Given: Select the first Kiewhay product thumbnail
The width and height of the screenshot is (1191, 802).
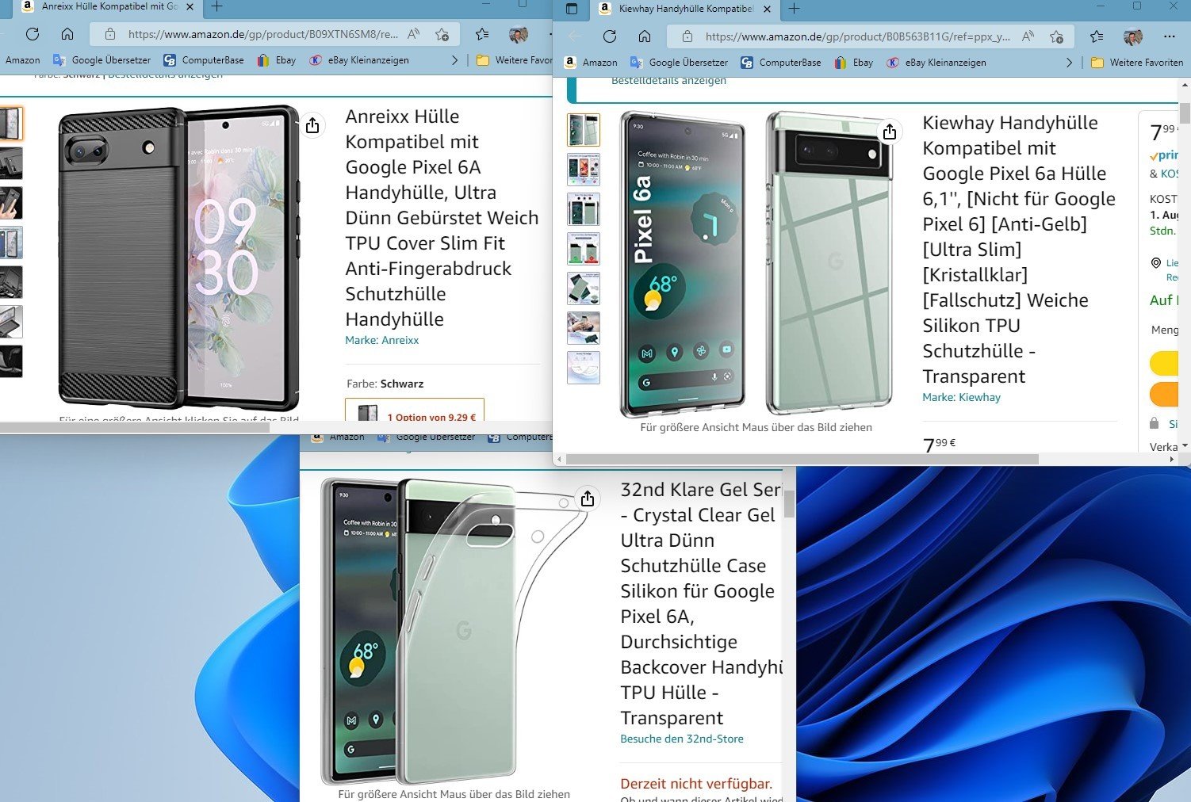Looking at the screenshot, I should pos(584,130).
